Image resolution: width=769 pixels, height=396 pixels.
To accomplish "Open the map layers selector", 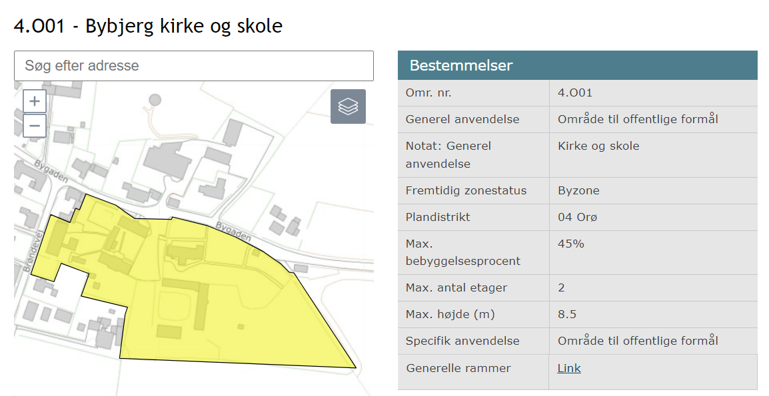I will (348, 106).
